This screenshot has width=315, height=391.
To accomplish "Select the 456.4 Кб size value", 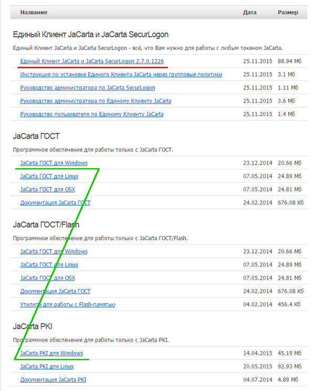I will coord(289,304).
